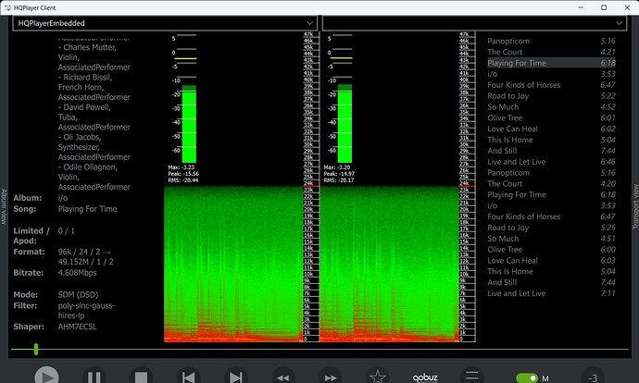Click the bitrate value 4.608Mbps
The image size is (639, 383).
coord(77,273)
